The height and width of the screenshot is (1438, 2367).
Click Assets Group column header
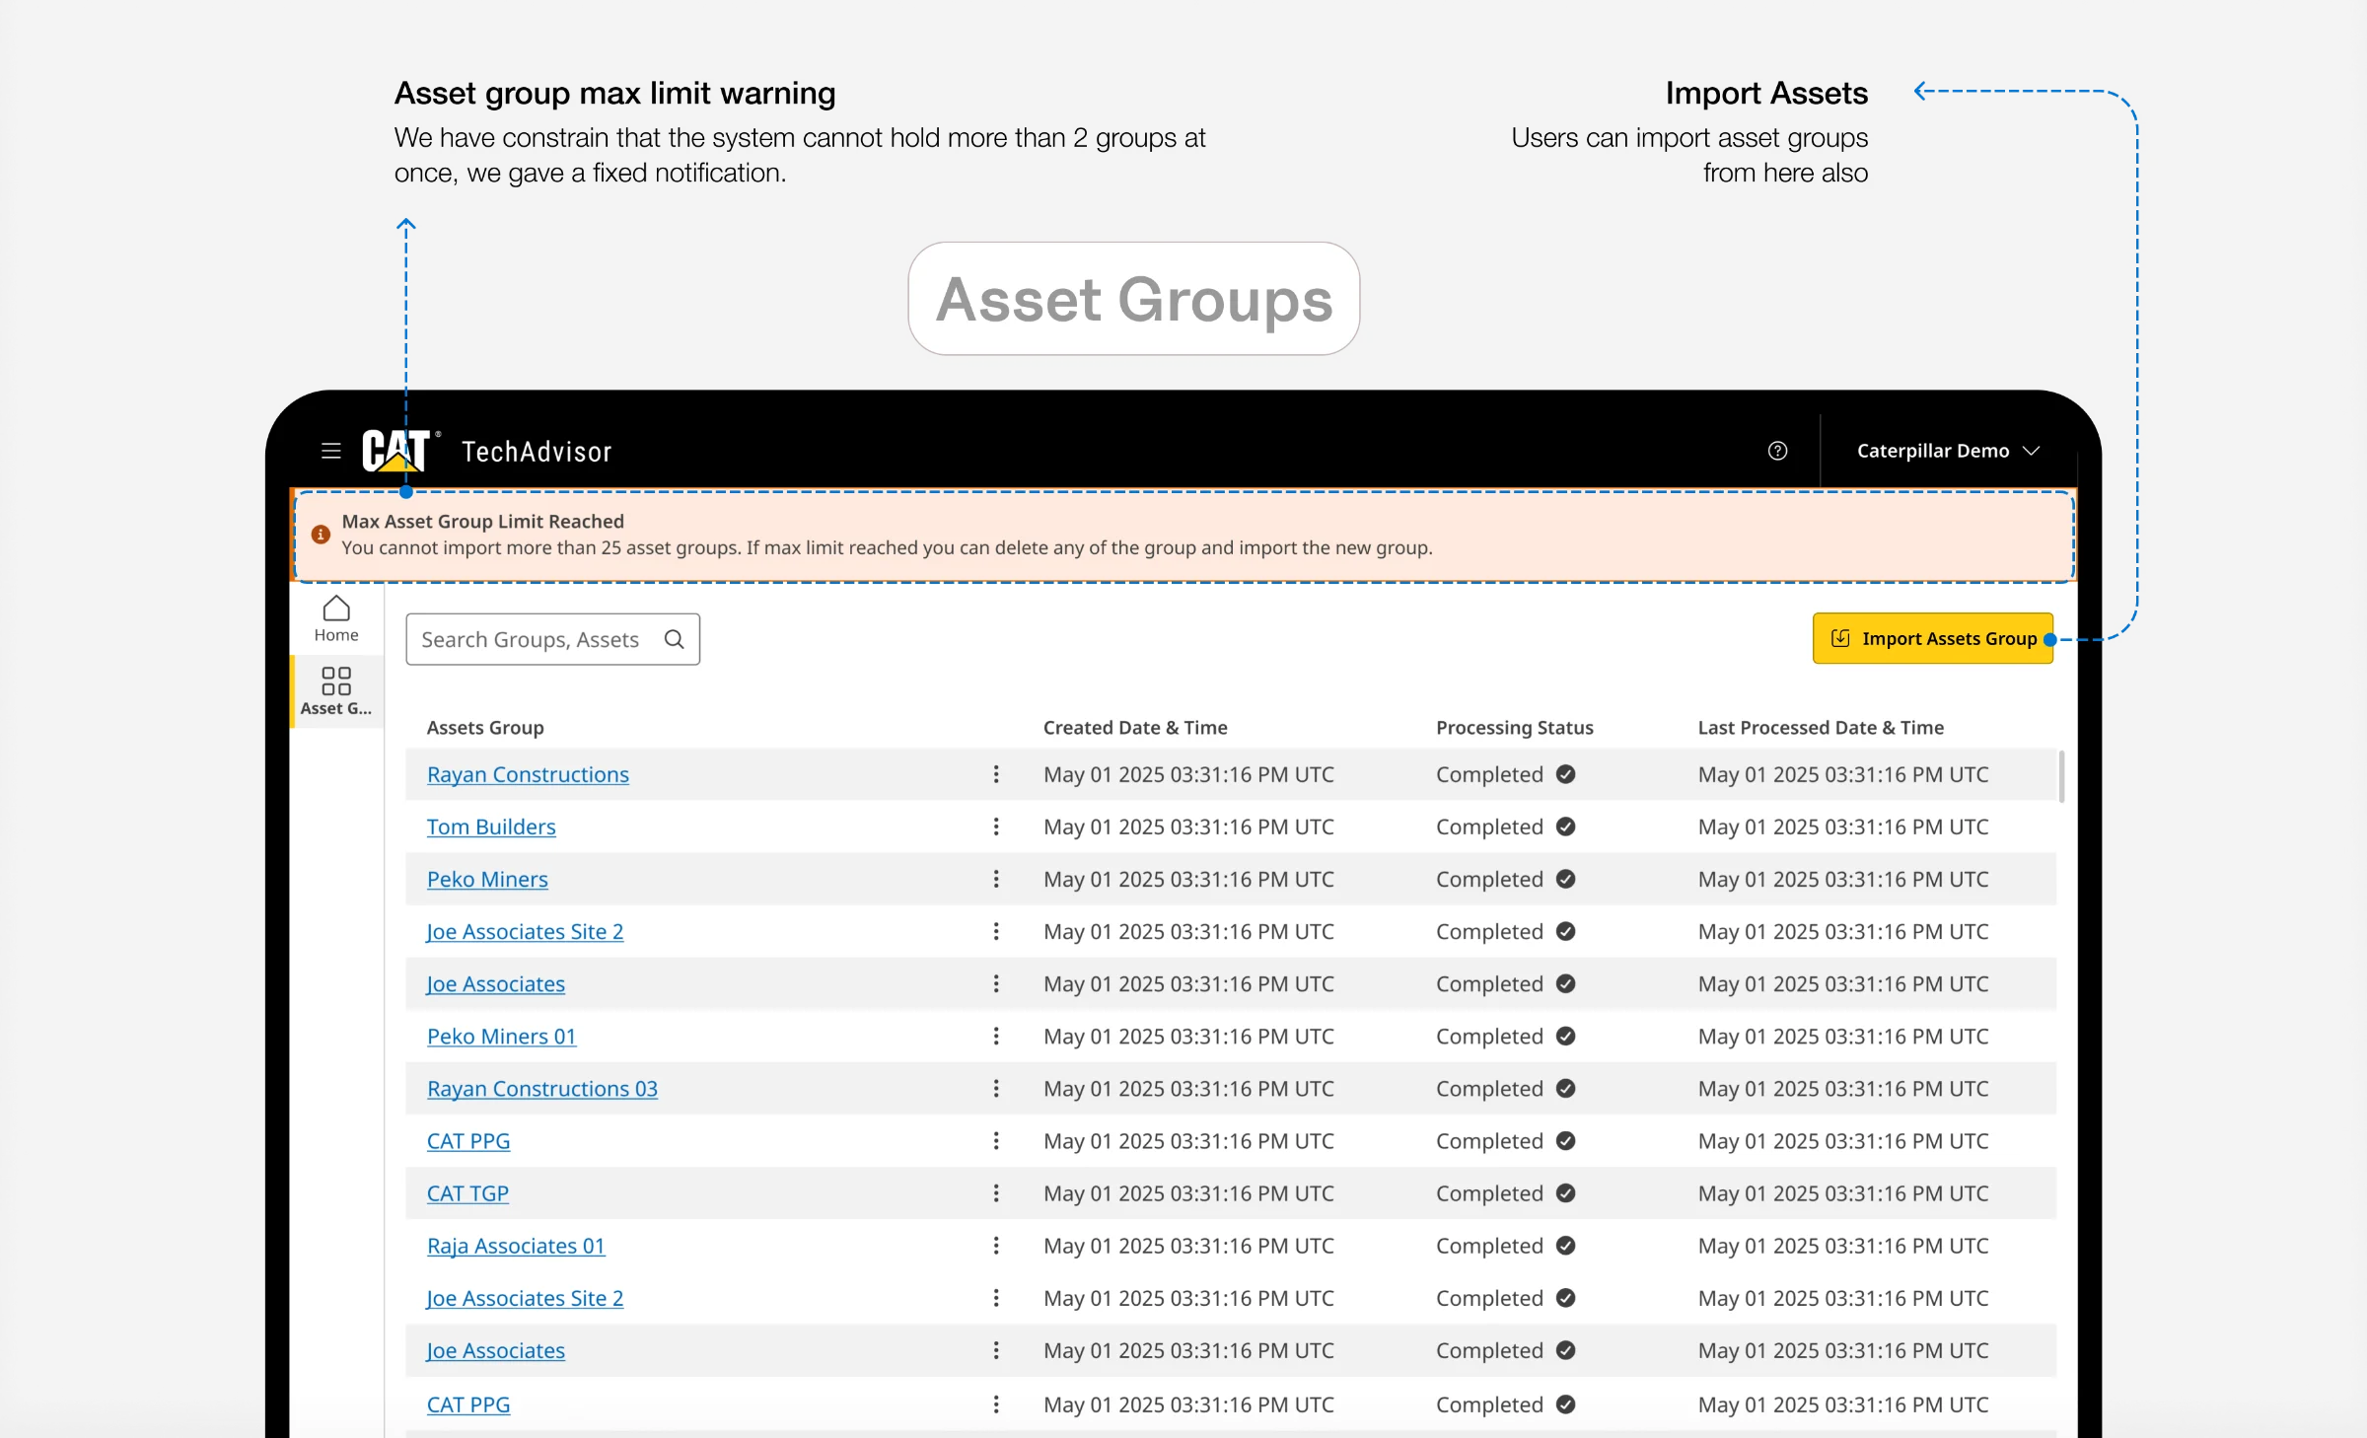click(485, 728)
